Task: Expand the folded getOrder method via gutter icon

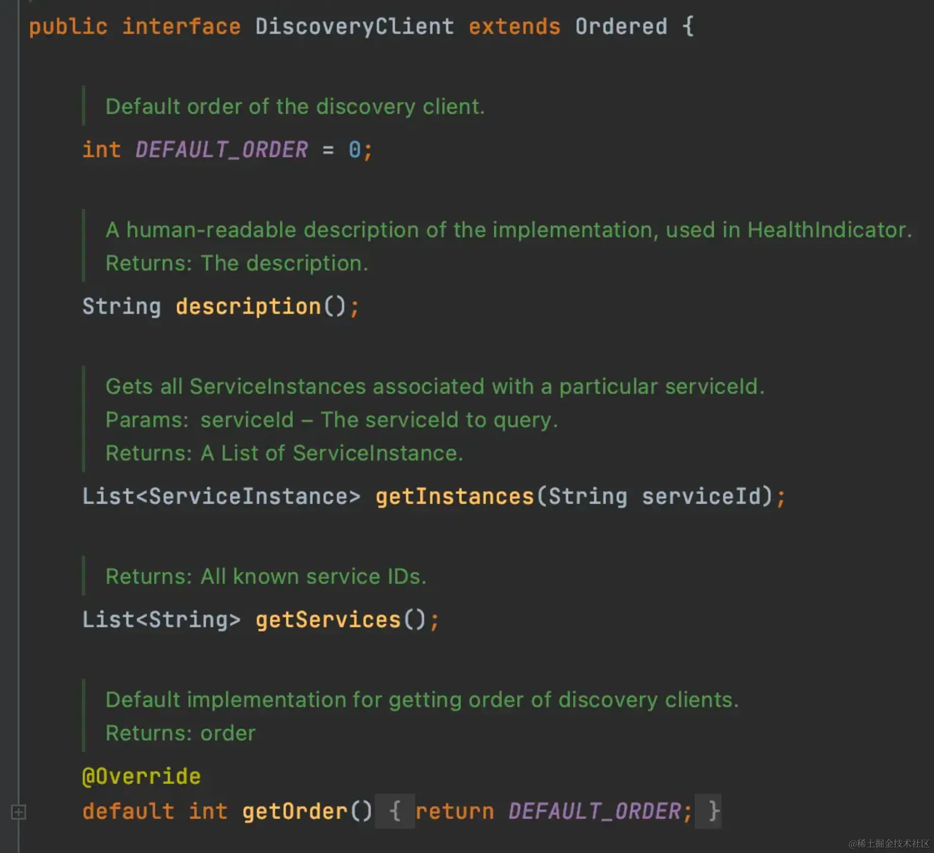Action: (18, 811)
